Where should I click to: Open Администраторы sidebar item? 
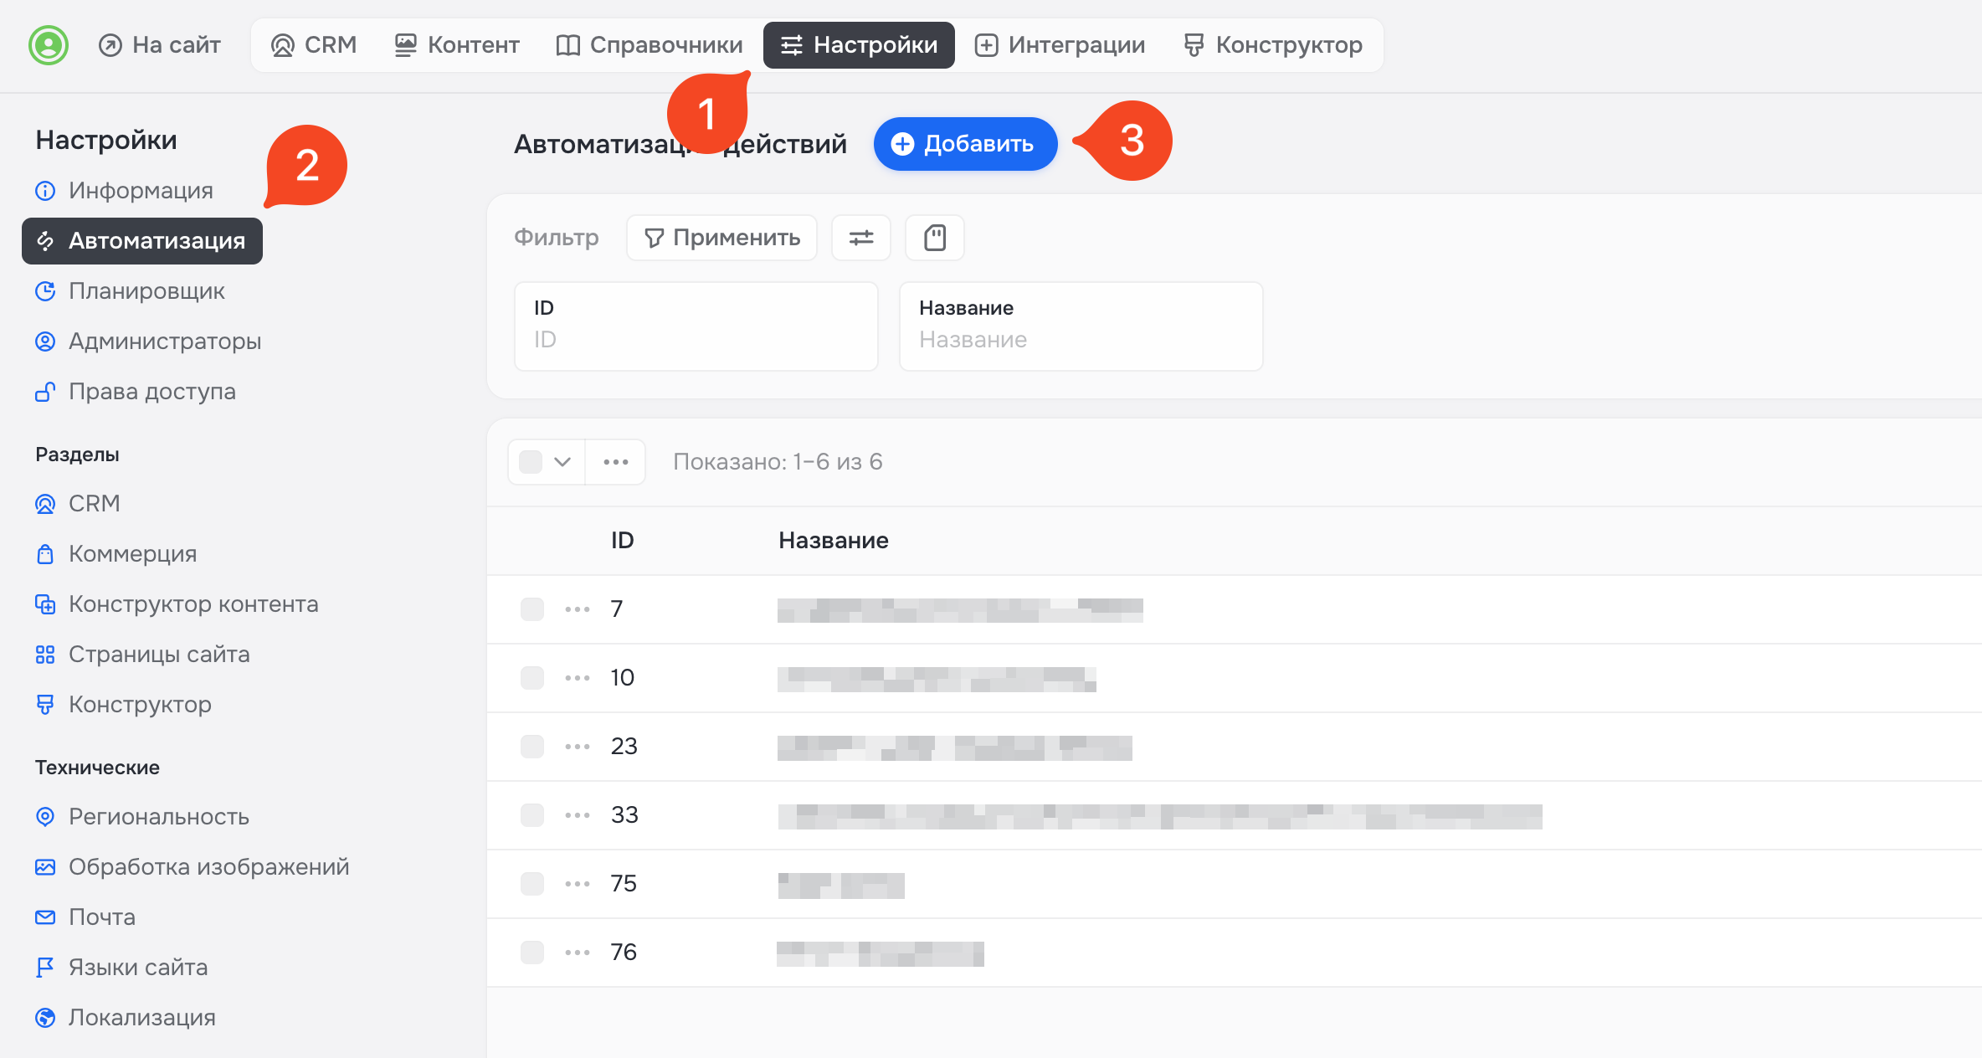pos(148,342)
